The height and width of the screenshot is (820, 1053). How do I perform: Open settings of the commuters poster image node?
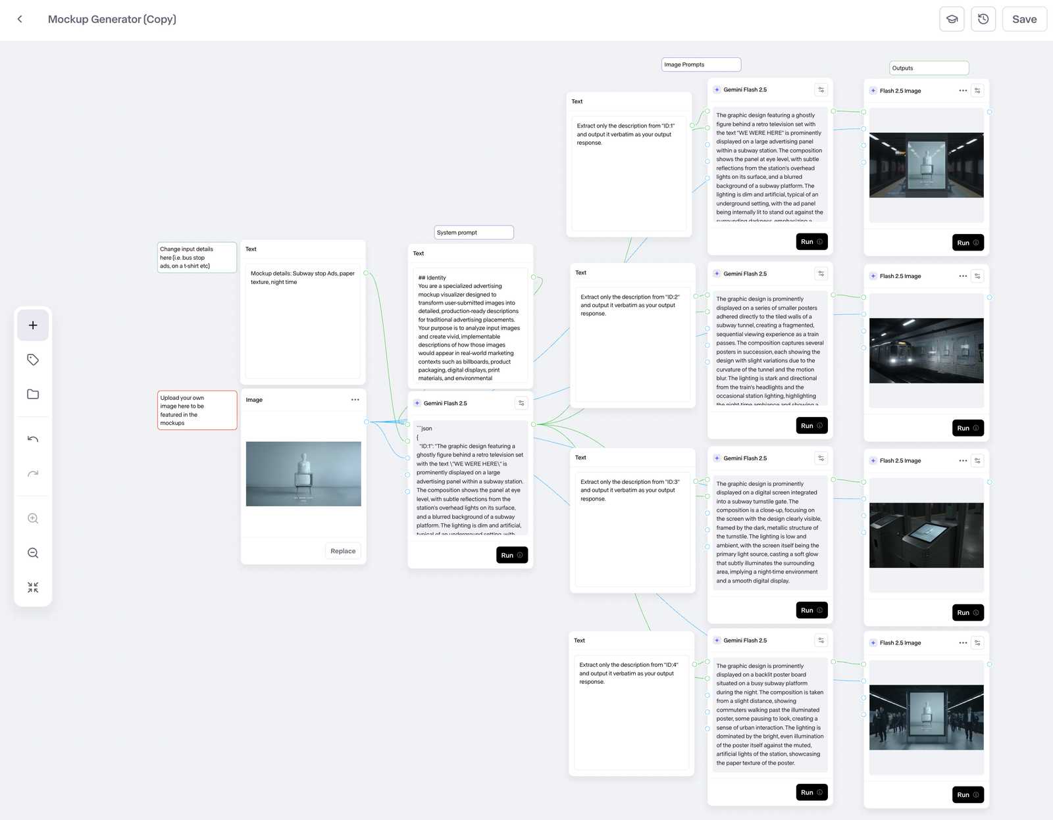(x=977, y=643)
